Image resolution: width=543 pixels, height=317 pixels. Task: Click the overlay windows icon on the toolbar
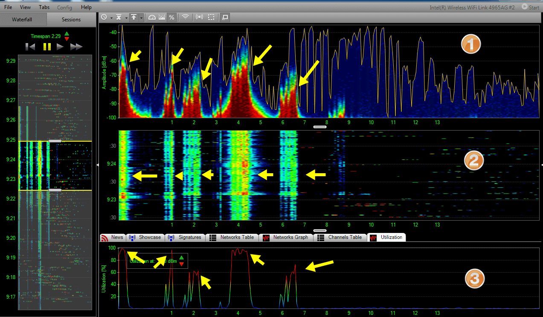tap(225, 17)
